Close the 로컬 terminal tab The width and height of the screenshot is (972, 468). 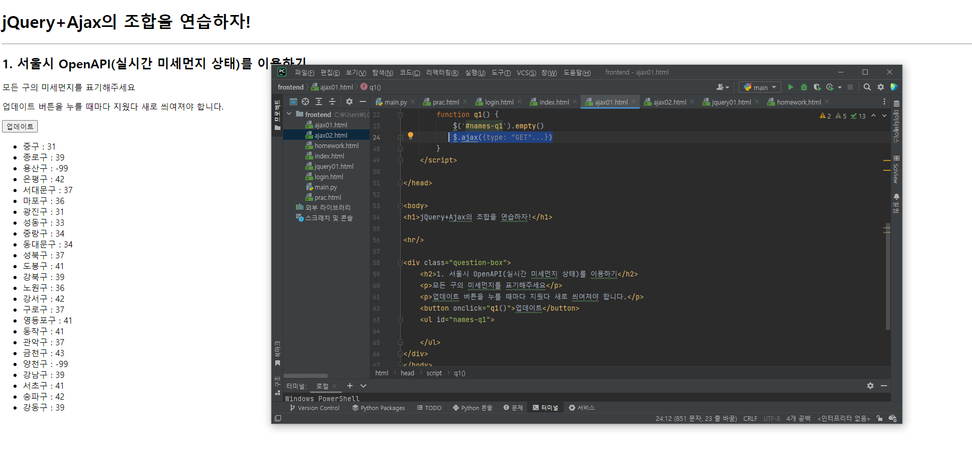coord(334,386)
